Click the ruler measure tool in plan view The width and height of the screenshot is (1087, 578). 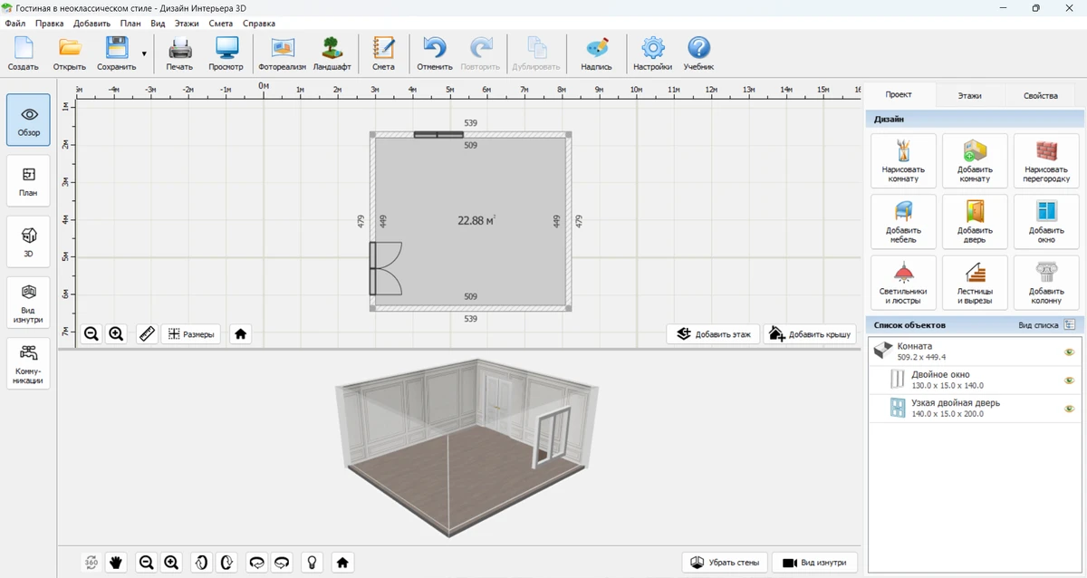148,334
